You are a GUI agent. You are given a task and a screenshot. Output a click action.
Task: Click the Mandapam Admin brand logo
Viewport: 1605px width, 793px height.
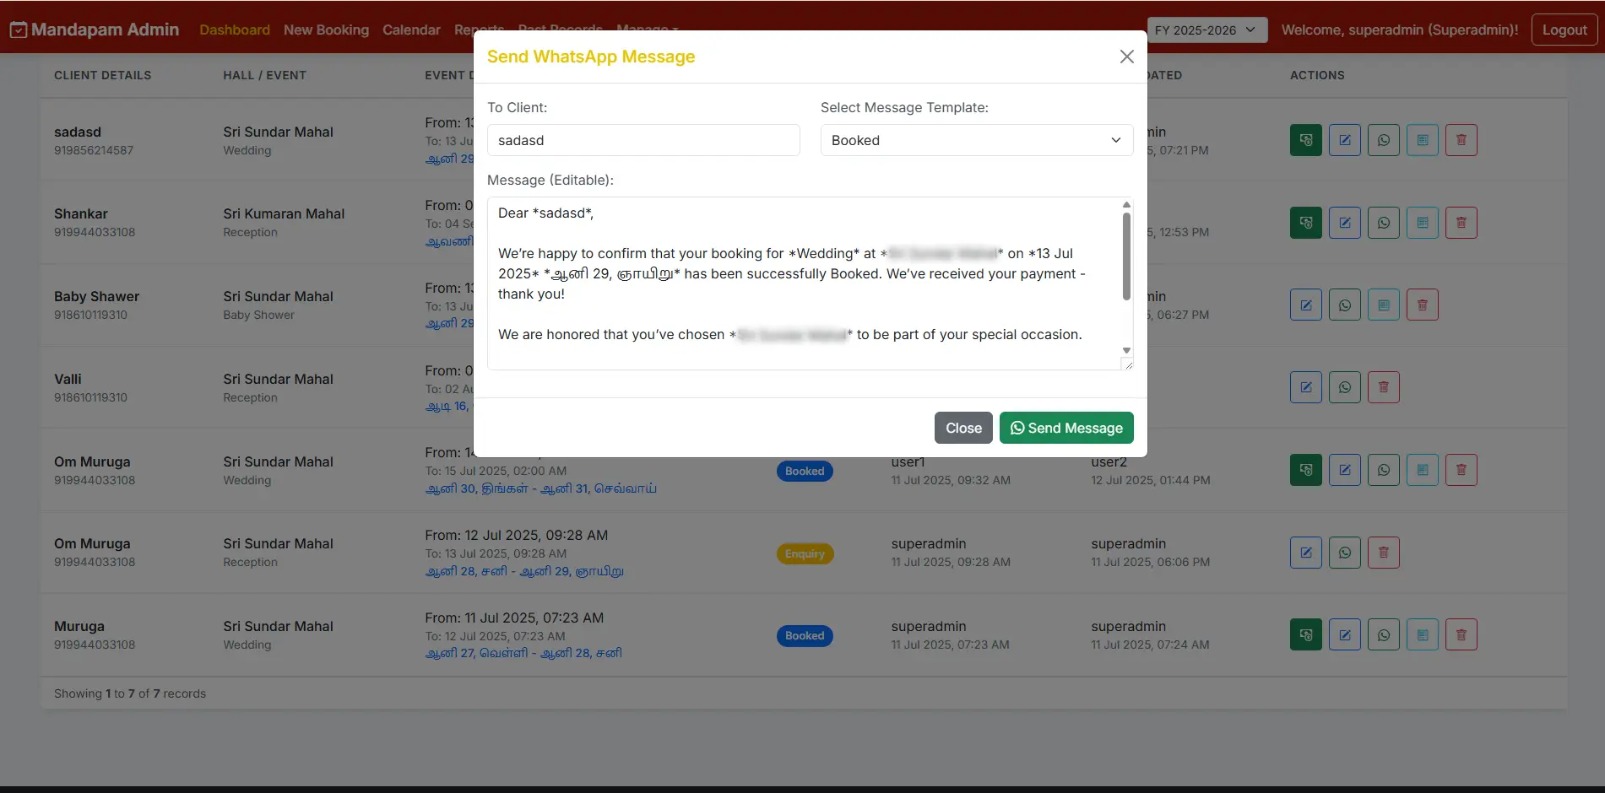[95, 30]
